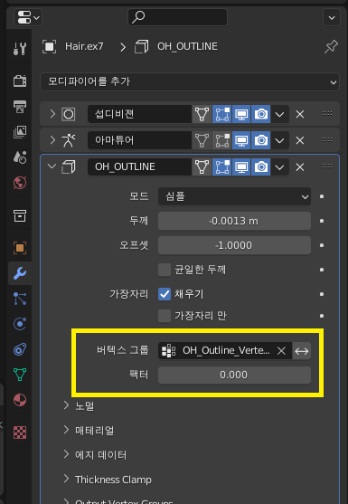Screen dimensions: 348x504
Task: Toggle On Cage for OH_OUTLINE modifier
Action: tap(202, 166)
